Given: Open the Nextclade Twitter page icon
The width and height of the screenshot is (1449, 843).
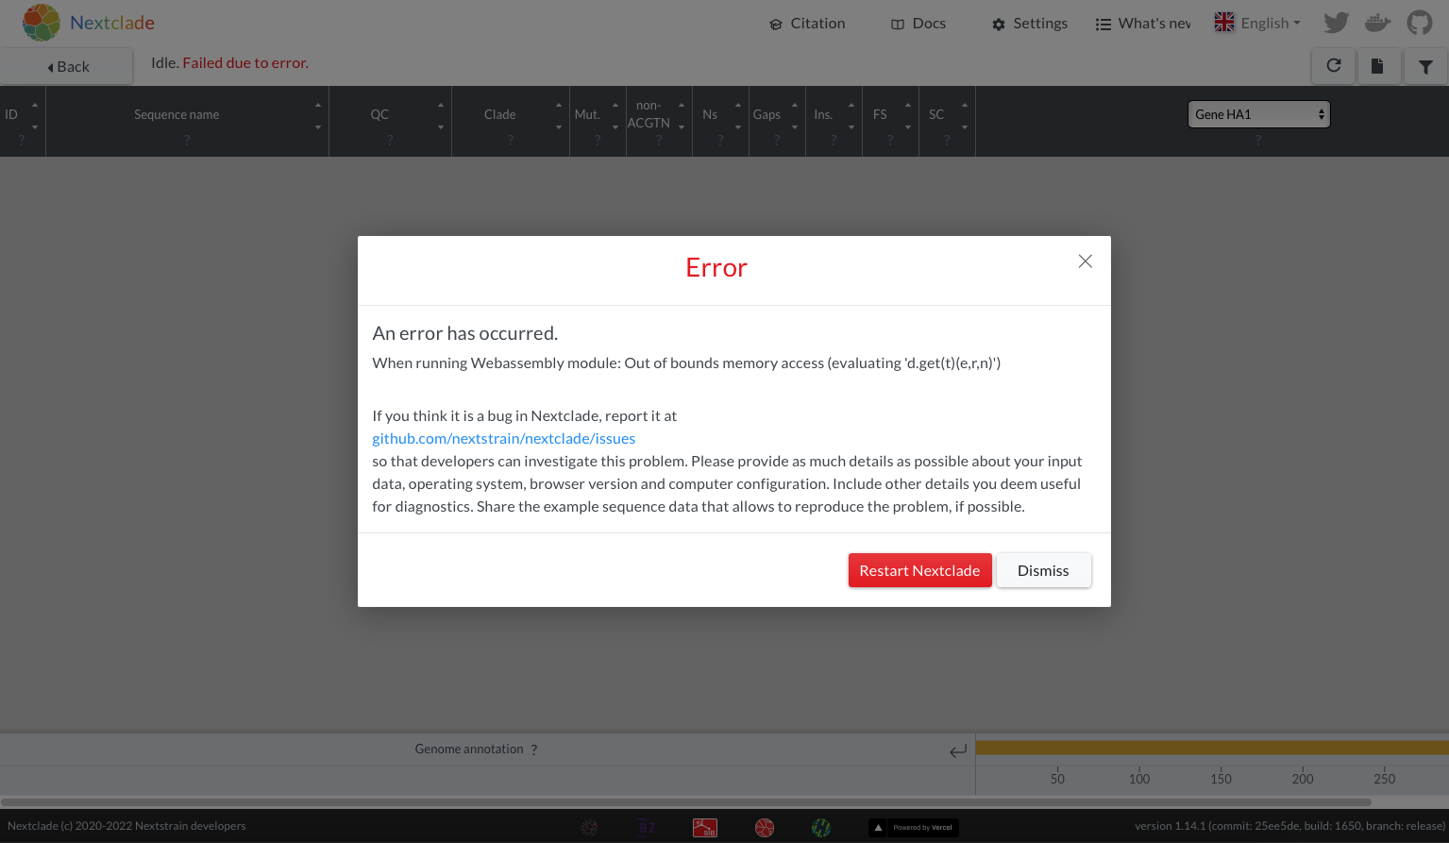Looking at the screenshot, I should point(1335,22).
